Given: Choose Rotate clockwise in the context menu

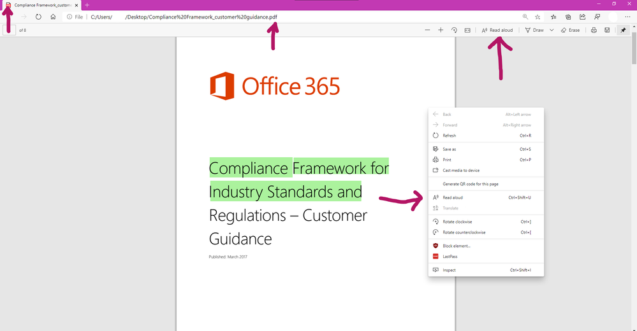Looking at the screenshot, I should point(486,222).
